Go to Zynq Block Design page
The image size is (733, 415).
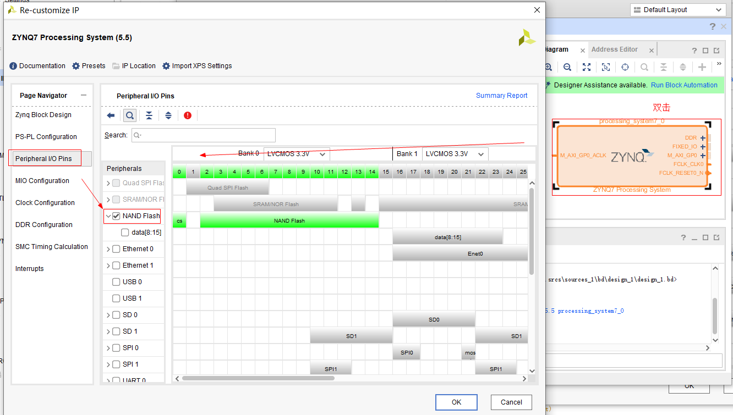click(43, 115)
